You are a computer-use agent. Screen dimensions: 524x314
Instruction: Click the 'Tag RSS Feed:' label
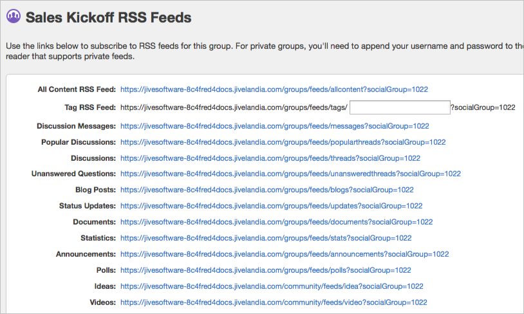pos(90,107)
